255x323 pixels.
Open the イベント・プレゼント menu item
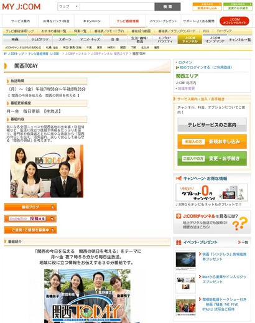pos(163,21)
